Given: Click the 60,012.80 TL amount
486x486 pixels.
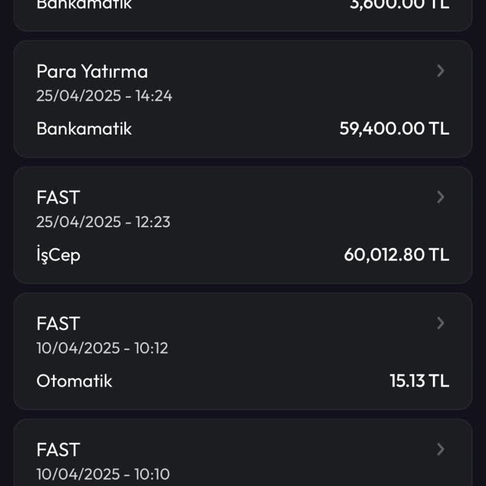Looking at the screenshot, I should click(396, 254).
